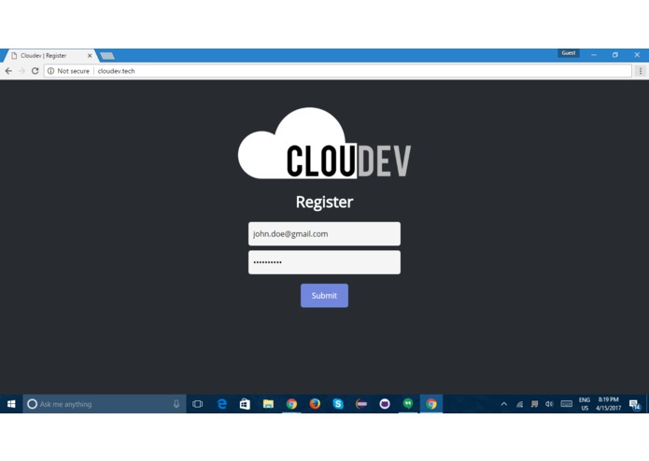Click the email field with john.doe@gmail.com

coord(325,234)
